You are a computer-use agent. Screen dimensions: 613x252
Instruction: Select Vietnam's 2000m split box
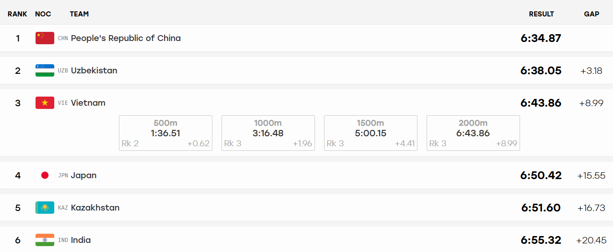click(473, 133)
